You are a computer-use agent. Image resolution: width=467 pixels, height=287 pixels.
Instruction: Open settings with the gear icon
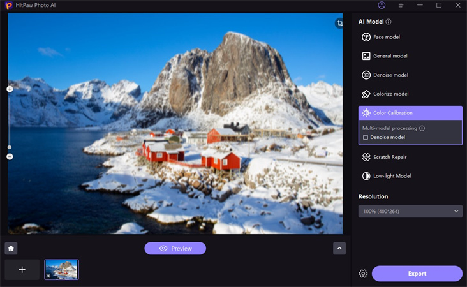coord(363,274)
